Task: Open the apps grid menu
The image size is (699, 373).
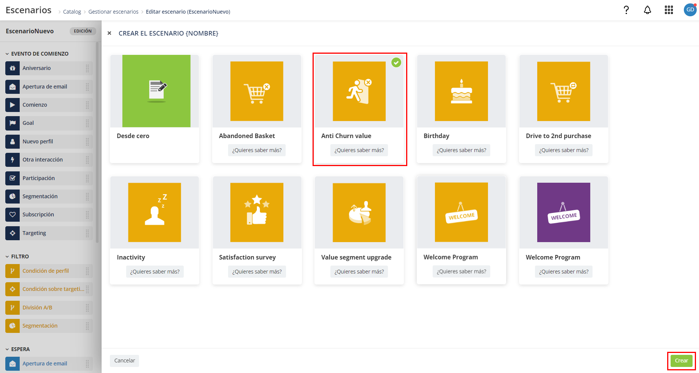Action: 669,10
